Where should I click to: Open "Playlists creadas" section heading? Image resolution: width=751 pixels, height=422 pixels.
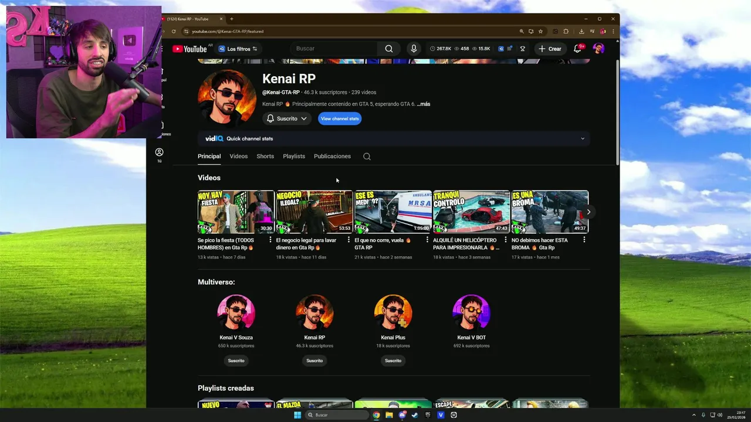(x=226, y=388)
